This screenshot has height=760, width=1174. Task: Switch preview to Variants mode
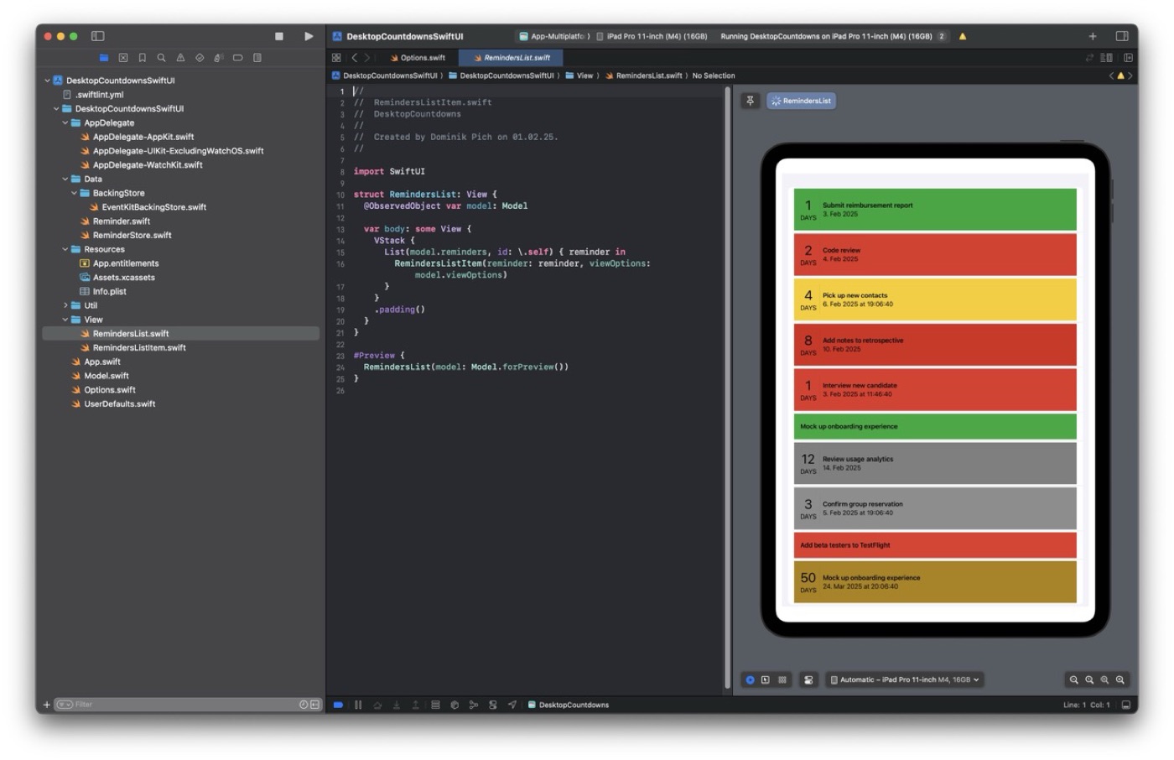tap(782, 679)
